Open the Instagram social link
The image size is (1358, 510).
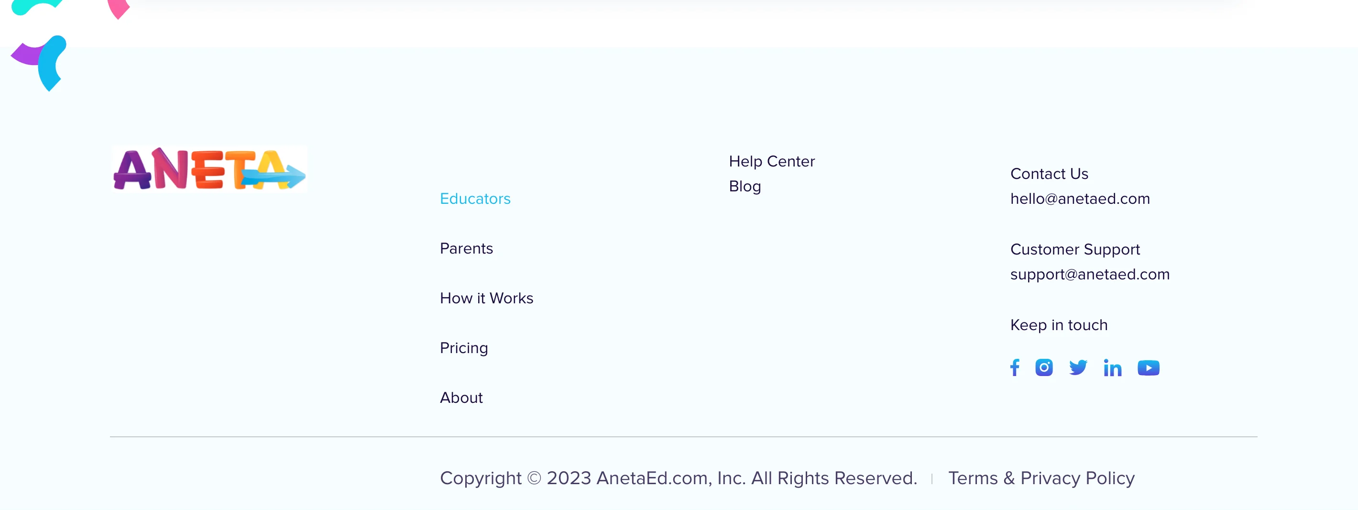[1044, 367]
